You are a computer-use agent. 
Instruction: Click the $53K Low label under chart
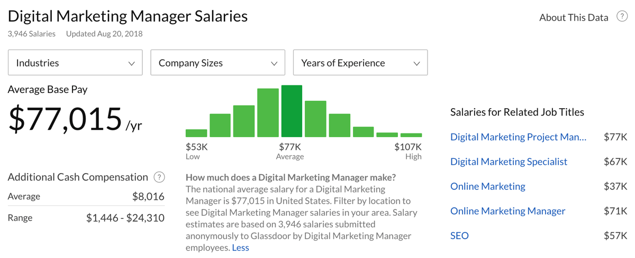click(x=196, y=147)
